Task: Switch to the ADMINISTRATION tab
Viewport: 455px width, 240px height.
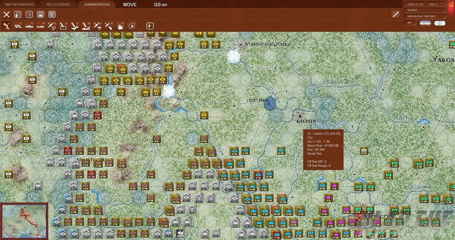Action: pos(97,5)
